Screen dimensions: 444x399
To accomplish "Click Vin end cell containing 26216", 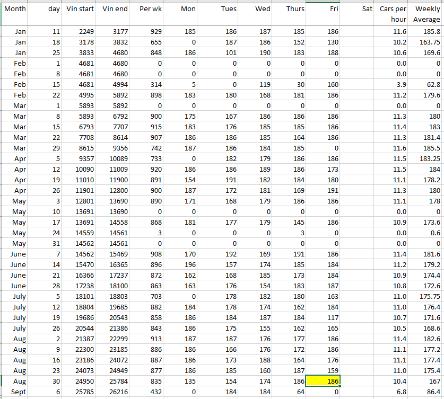I will [115, 392].
